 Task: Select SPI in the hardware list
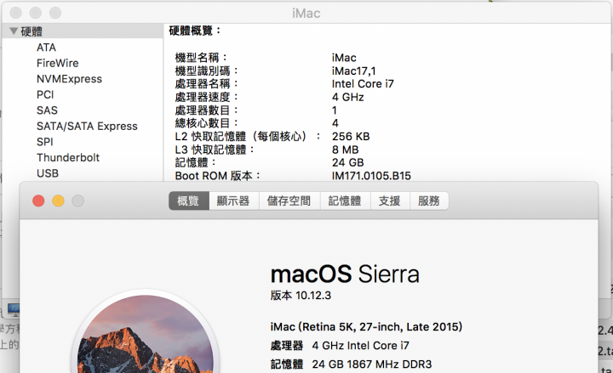point(45,142)
